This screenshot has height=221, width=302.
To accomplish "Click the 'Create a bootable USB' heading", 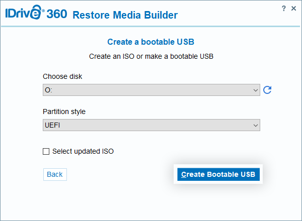I will (x=151, y=42).
